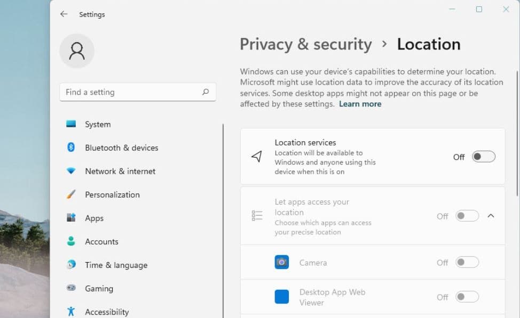Navigate to Privacy & security breadcrumb

point(305,44)
